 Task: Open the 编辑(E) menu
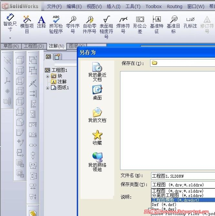(x=74, y=6)
